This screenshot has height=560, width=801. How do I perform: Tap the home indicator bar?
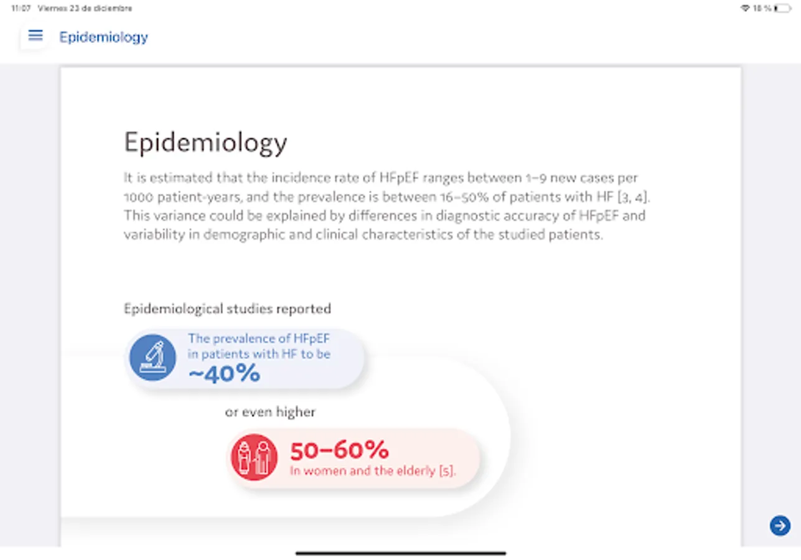(401, 553)
